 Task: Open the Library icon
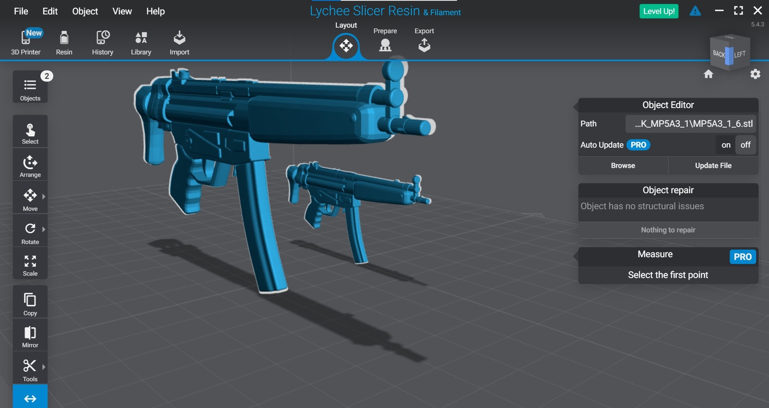click(x=141, y=42)
